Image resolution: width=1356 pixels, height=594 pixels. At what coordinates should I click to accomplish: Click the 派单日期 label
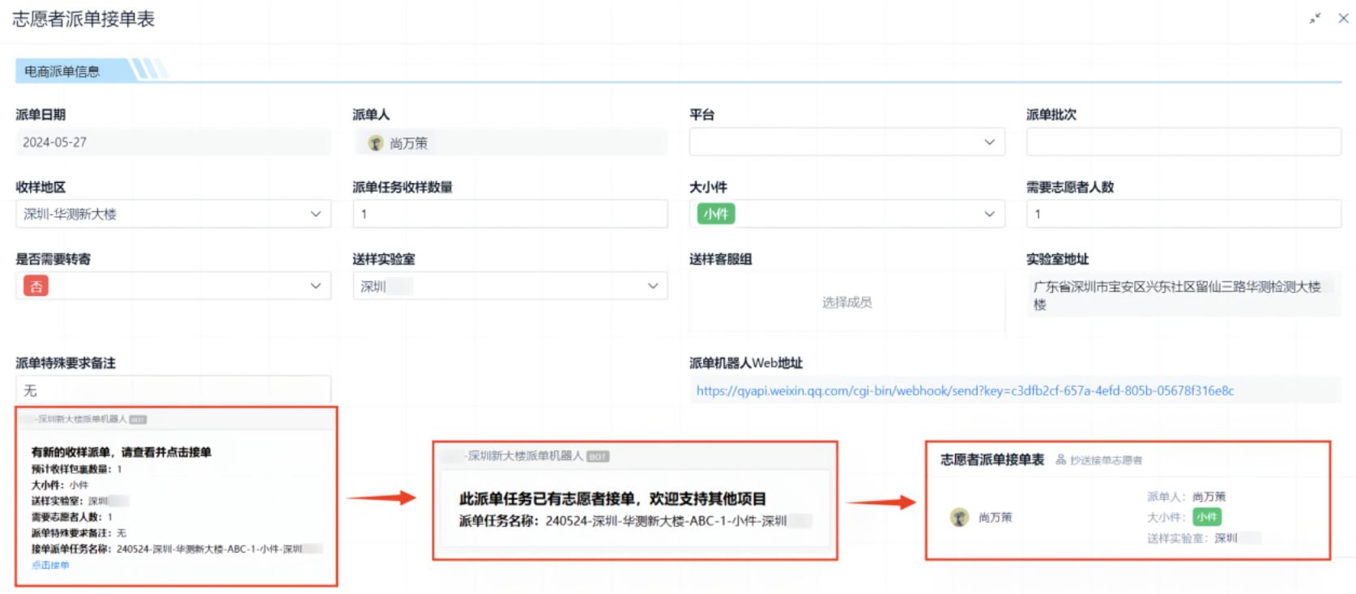(41, 114)
